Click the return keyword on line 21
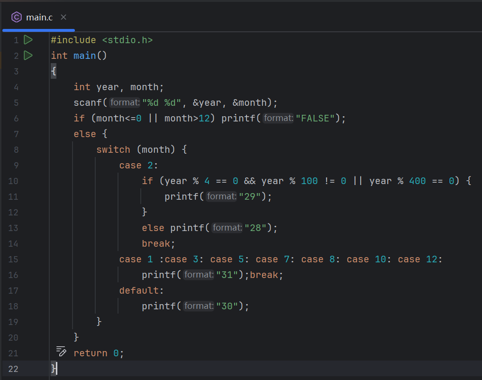Image resolution: width=482 pixels, height=380 pixels. [90, 353]
